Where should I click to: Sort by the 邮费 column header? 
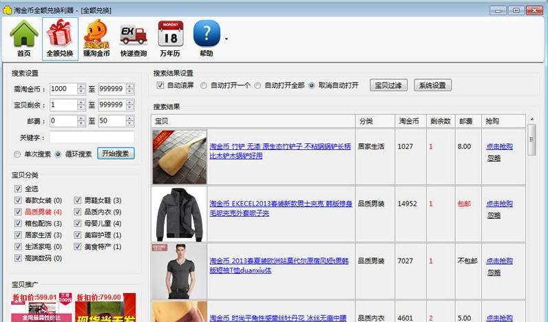pyautogui.click(x=468, y=121)
